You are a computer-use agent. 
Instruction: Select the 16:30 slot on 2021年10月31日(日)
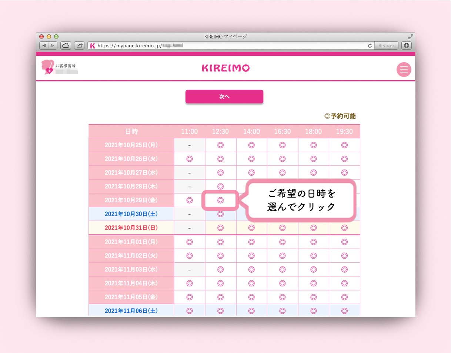click(x=283, y=228)
